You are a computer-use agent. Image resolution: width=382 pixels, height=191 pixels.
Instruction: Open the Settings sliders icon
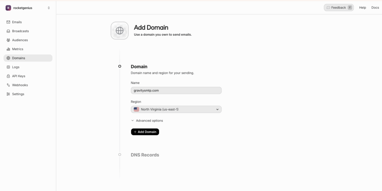point(8,94)
